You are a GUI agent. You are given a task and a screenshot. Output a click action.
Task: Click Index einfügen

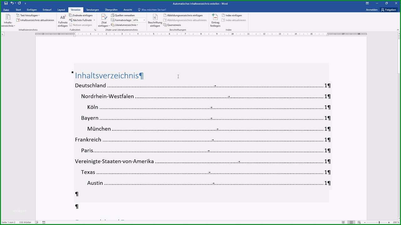pyautogui.click(x=232, y=15)
